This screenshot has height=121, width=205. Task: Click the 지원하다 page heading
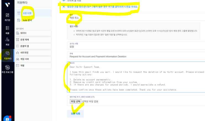[x=22, y=2]
